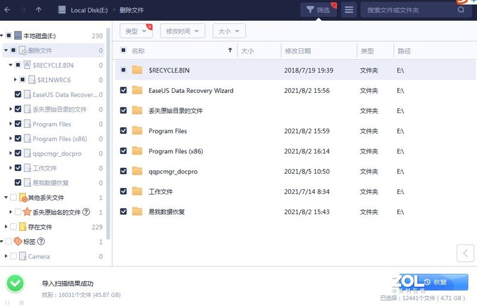Click the green checkmark status icon
Image resolution: width=477 pixels, height=307 pixels.
(15, 283)
